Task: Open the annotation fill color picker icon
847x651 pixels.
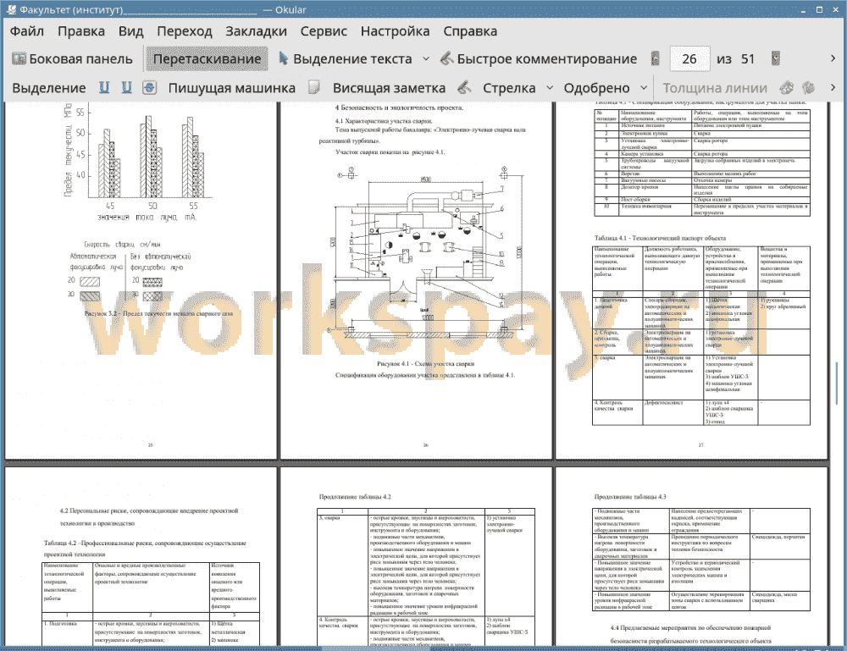Action: [808, 87]
